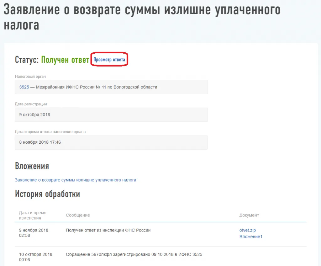Click the 'Сообщение' column header
321x266 pixels.
coord(78,215)
